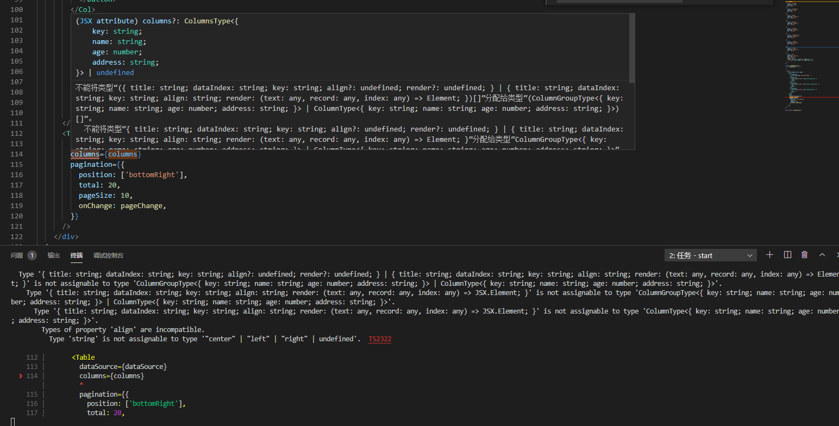839x426 pixels.
Task: Place cursor on undefined at line 106
Action: tap(115, 72)
